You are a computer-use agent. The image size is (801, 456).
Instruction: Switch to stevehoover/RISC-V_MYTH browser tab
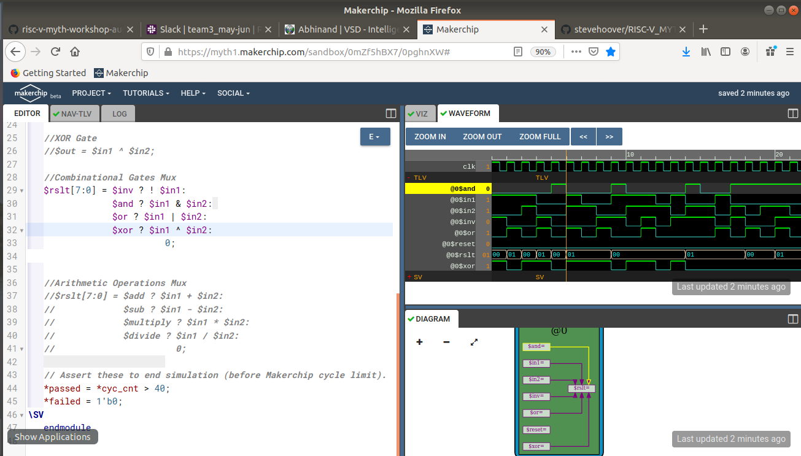[x=624, y=29]
